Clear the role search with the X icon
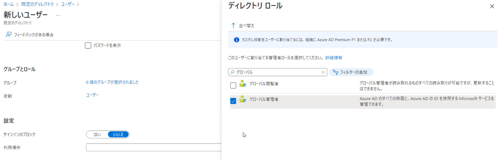This screenshot has width=500, height=160. coord(323,72)
